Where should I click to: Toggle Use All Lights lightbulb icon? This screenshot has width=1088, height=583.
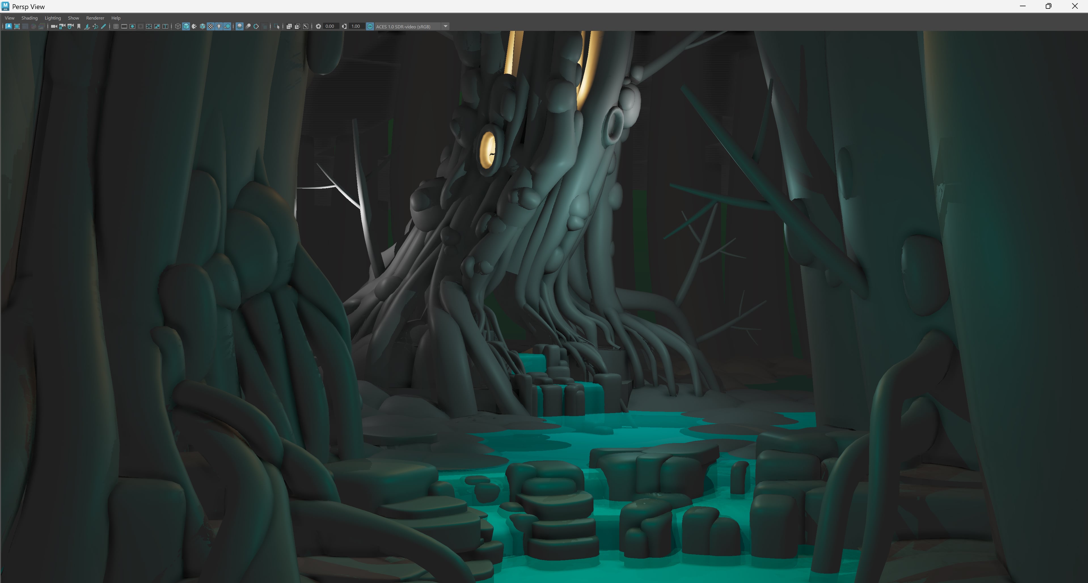[x=219, y=26]
